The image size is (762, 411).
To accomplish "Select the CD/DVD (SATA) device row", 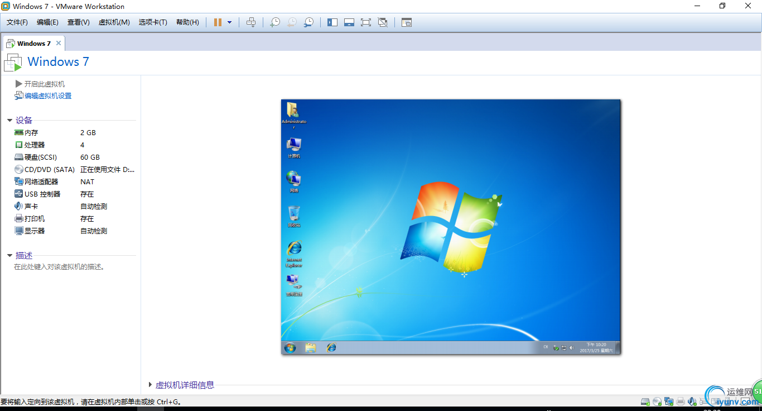I will (75, 170).
